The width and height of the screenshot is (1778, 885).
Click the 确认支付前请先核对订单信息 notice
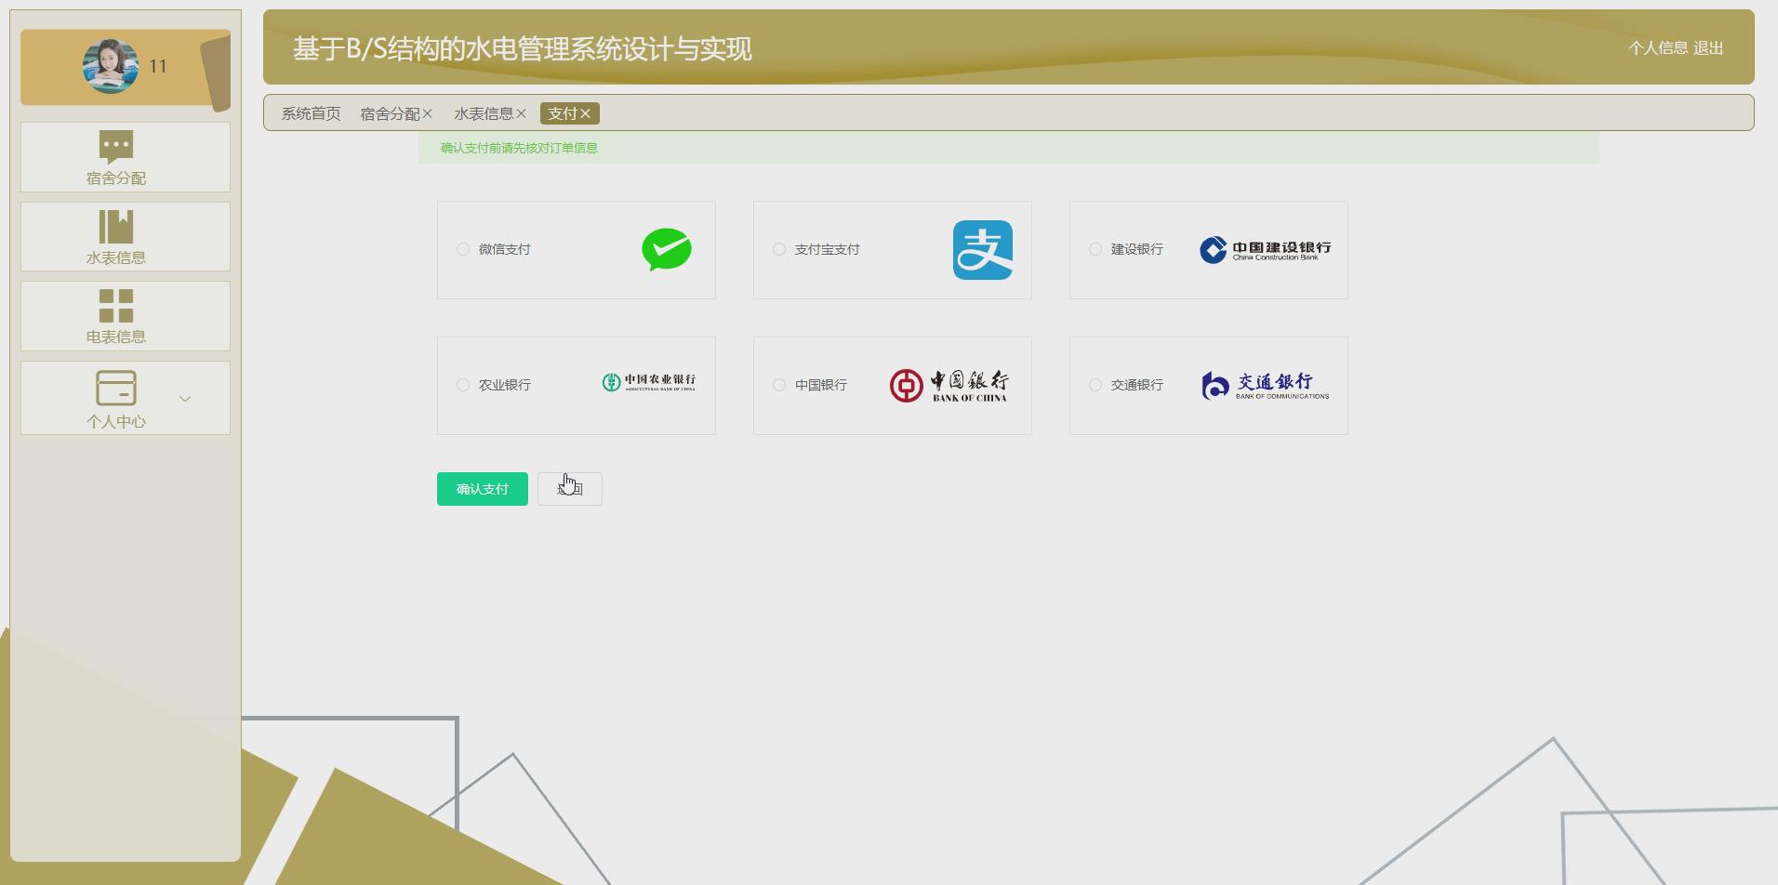(x=519, y=148)
